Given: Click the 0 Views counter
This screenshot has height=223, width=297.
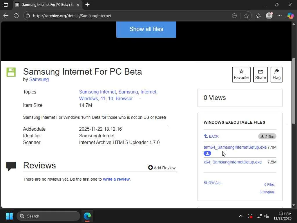Looking at the screenshot, I should 215,98.
